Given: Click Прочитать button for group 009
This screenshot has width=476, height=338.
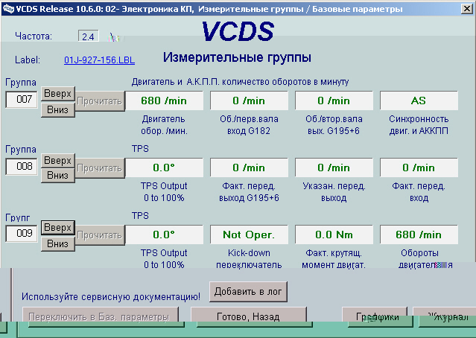Looking at the screenshot, I should 100,235.
